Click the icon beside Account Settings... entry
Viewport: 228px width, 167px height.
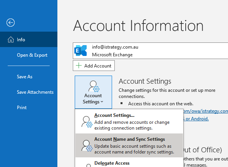click(87, 121)
